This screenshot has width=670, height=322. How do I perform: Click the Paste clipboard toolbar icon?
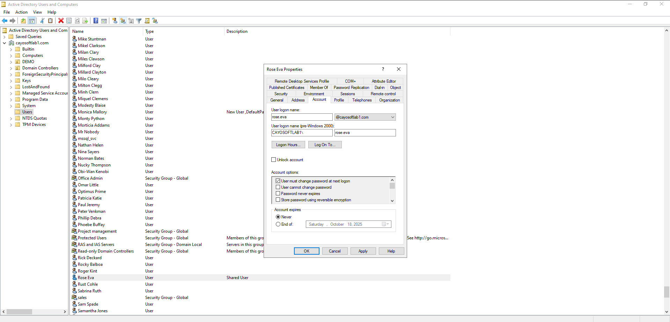point(50,21)
